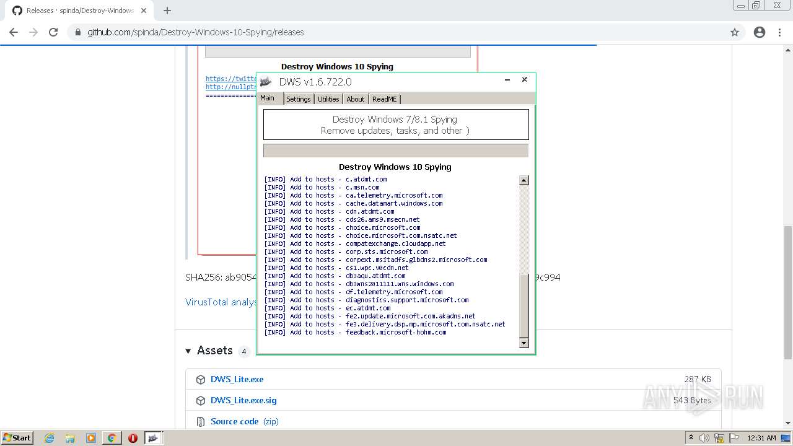Screen dimensions: 793x446
Task: View site info via the padlock icon
Action: pyautogui.click(x=78, y=32)
